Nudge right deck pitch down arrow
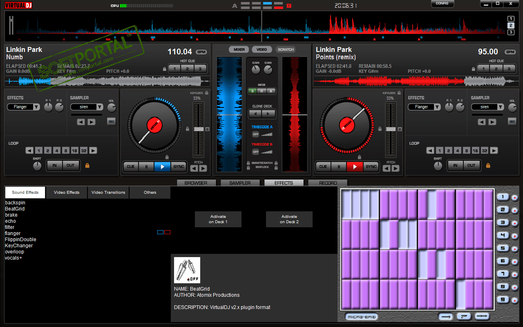This screenshot has width=523, height=327. pos(387,168)
